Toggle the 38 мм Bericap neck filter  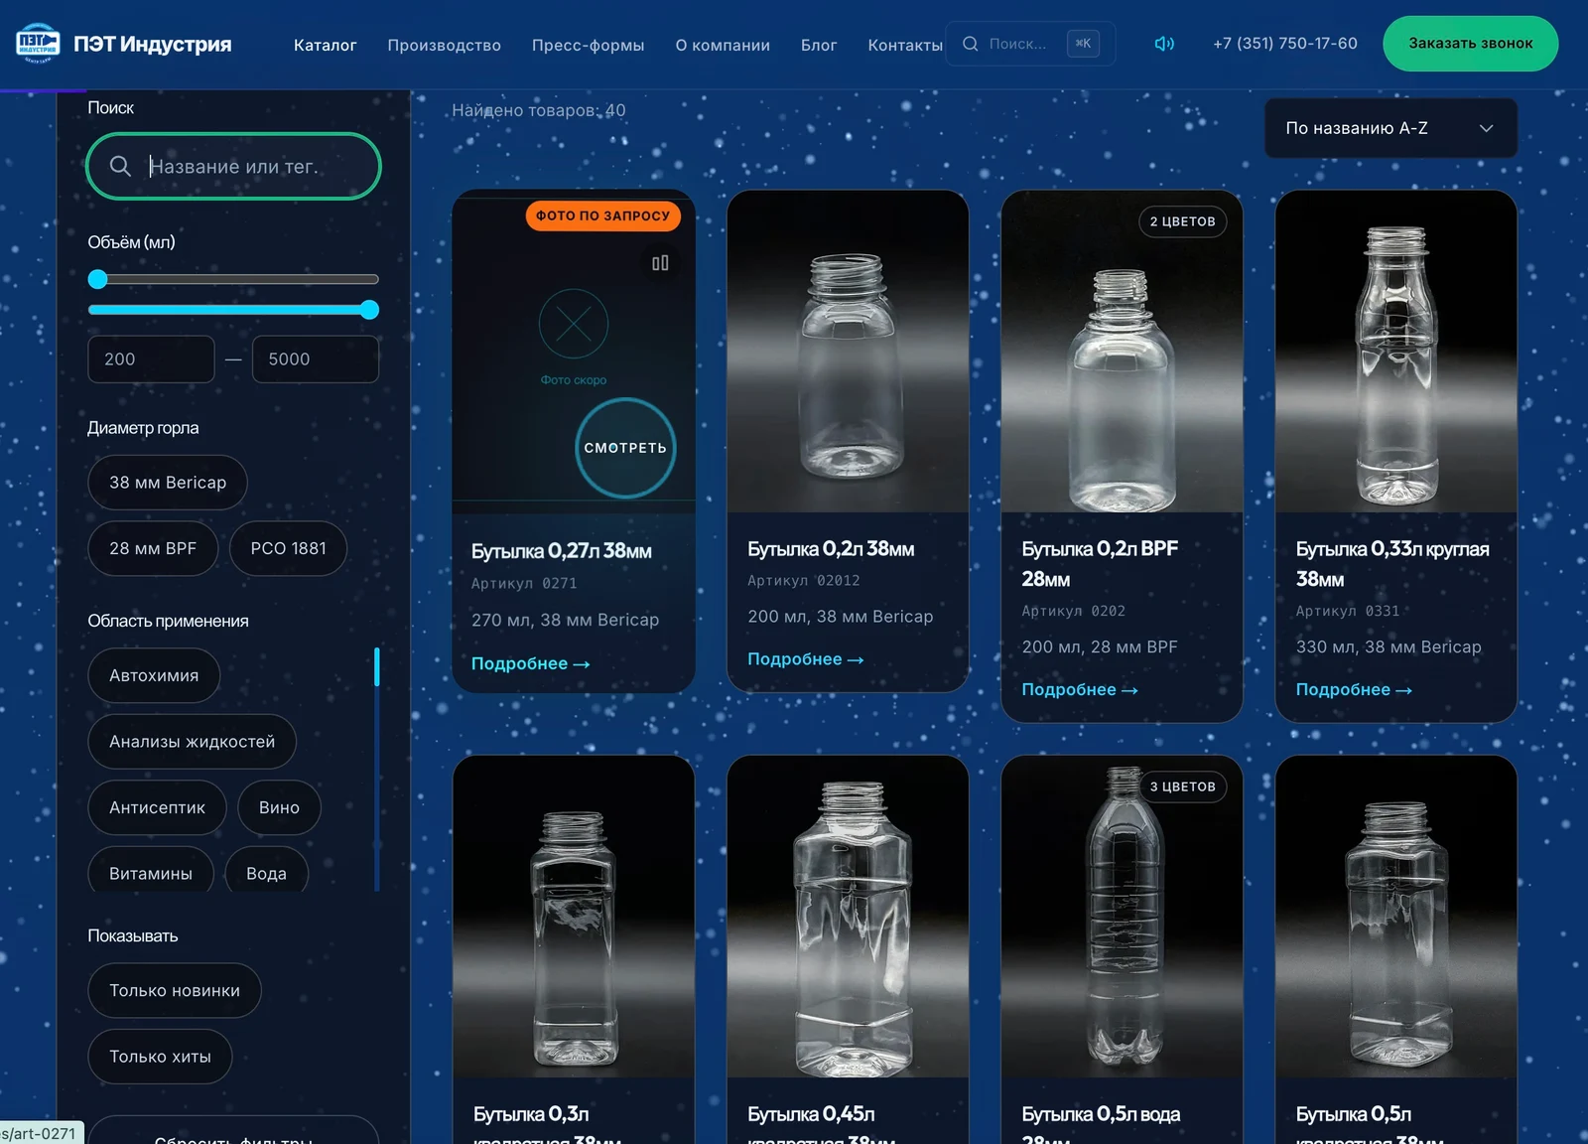[168, 483]
